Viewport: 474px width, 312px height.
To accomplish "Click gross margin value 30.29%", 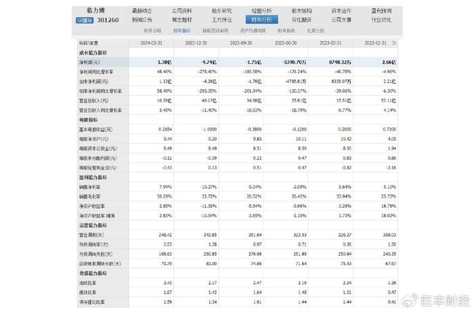I will 165,197.
